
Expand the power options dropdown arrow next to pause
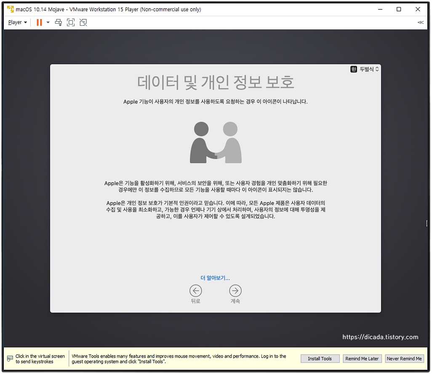pyautogui.click(x=48, y=22)
